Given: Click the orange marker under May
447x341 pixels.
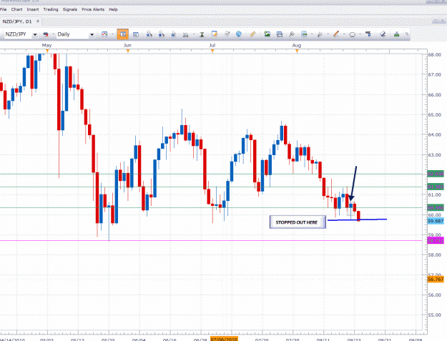Looking at the screenshot, I should coord(47,51).
